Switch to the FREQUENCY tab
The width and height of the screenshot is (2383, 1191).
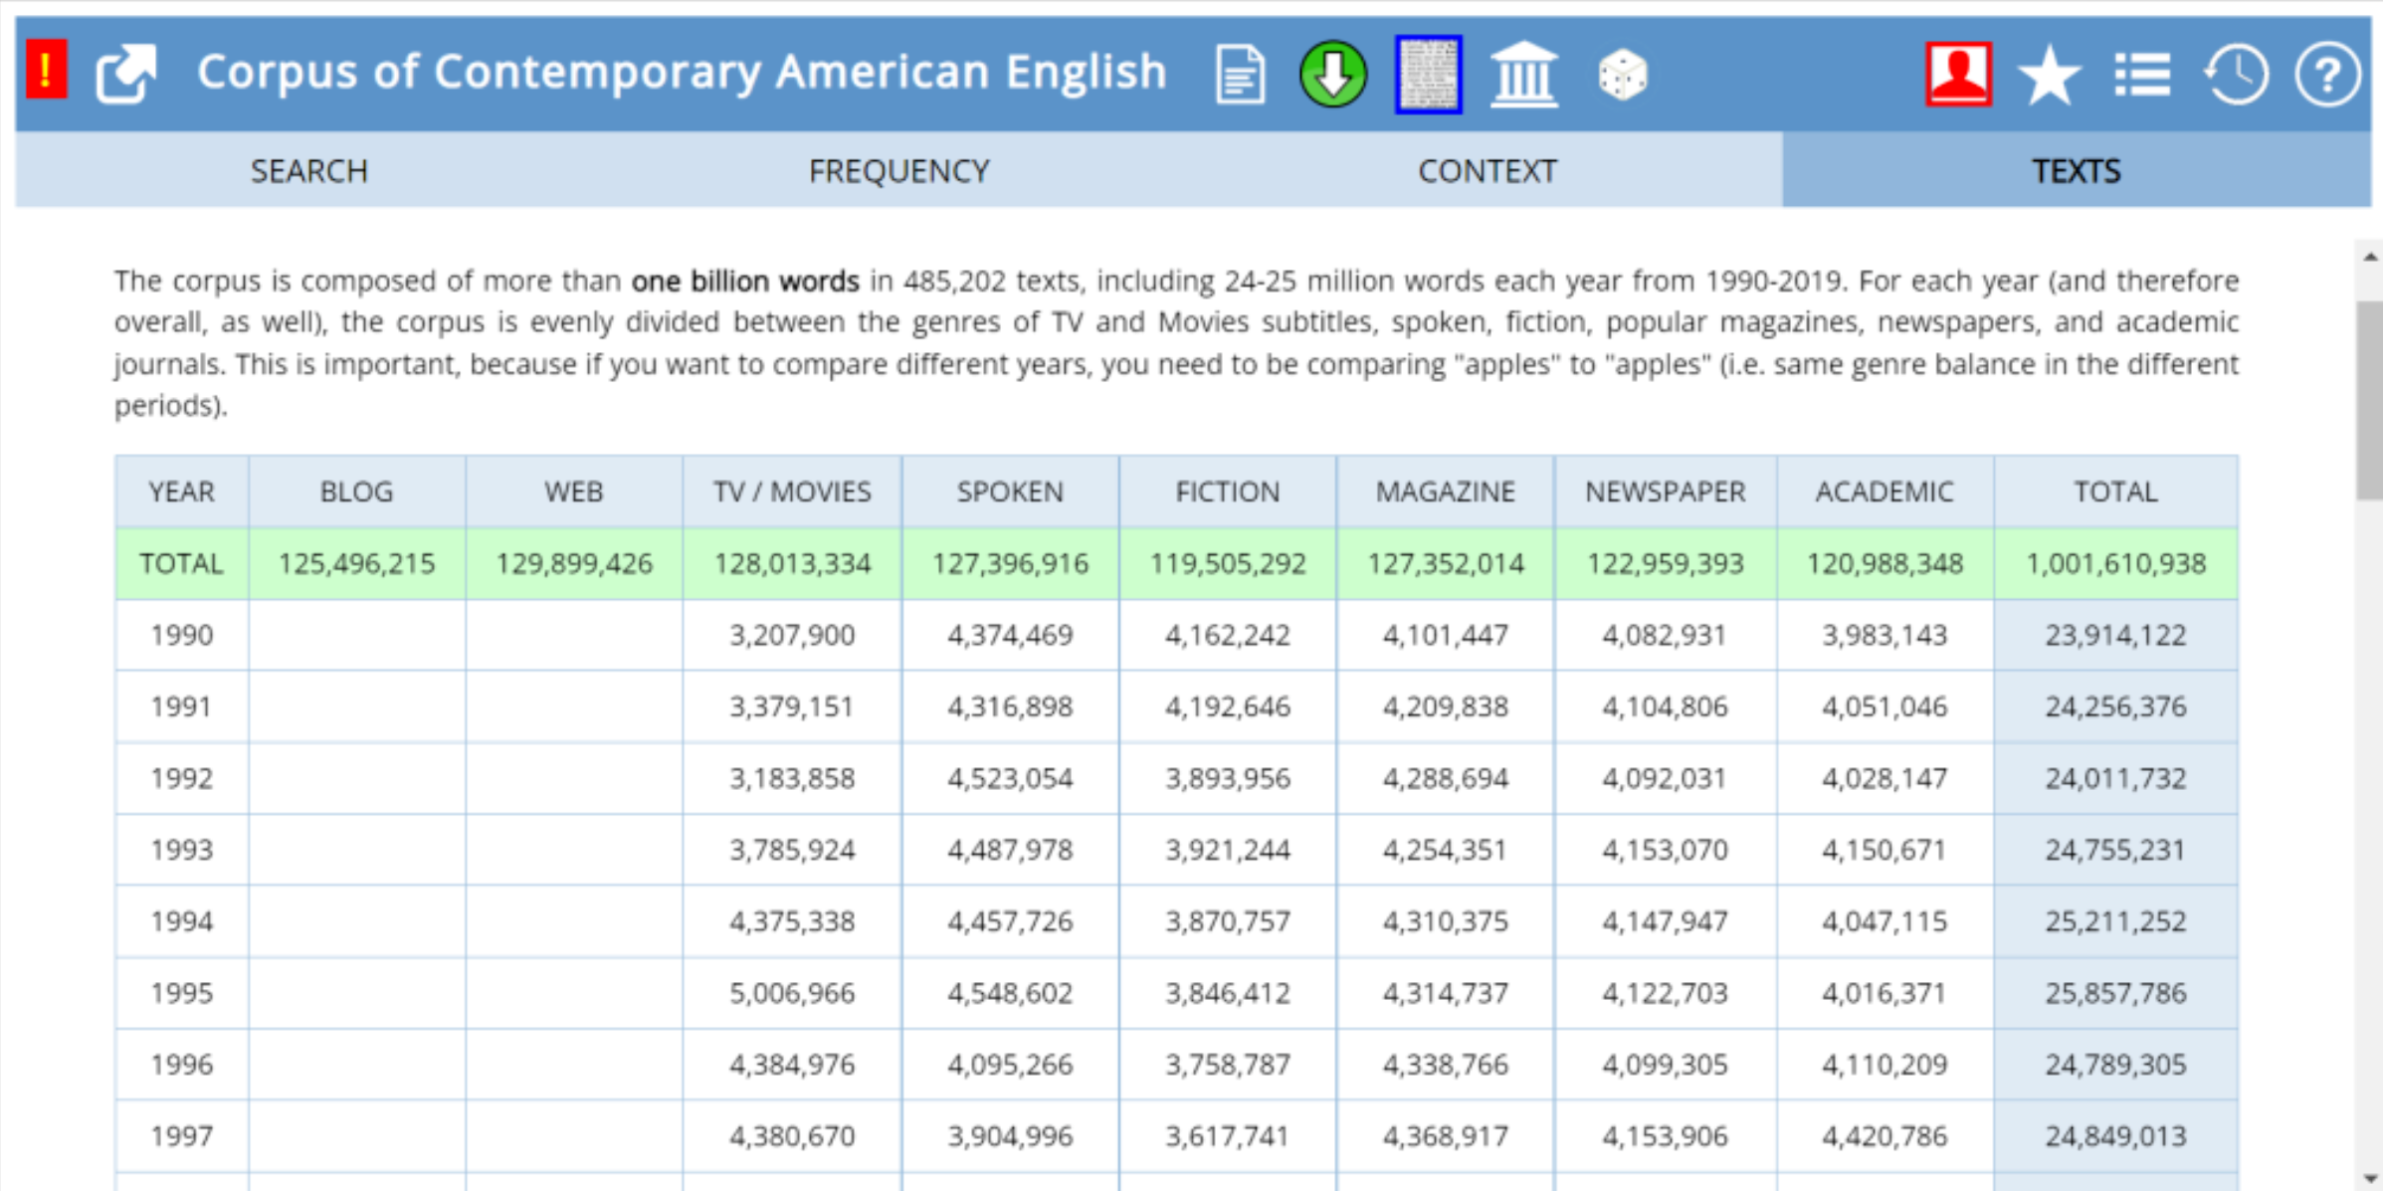point(898,171)
